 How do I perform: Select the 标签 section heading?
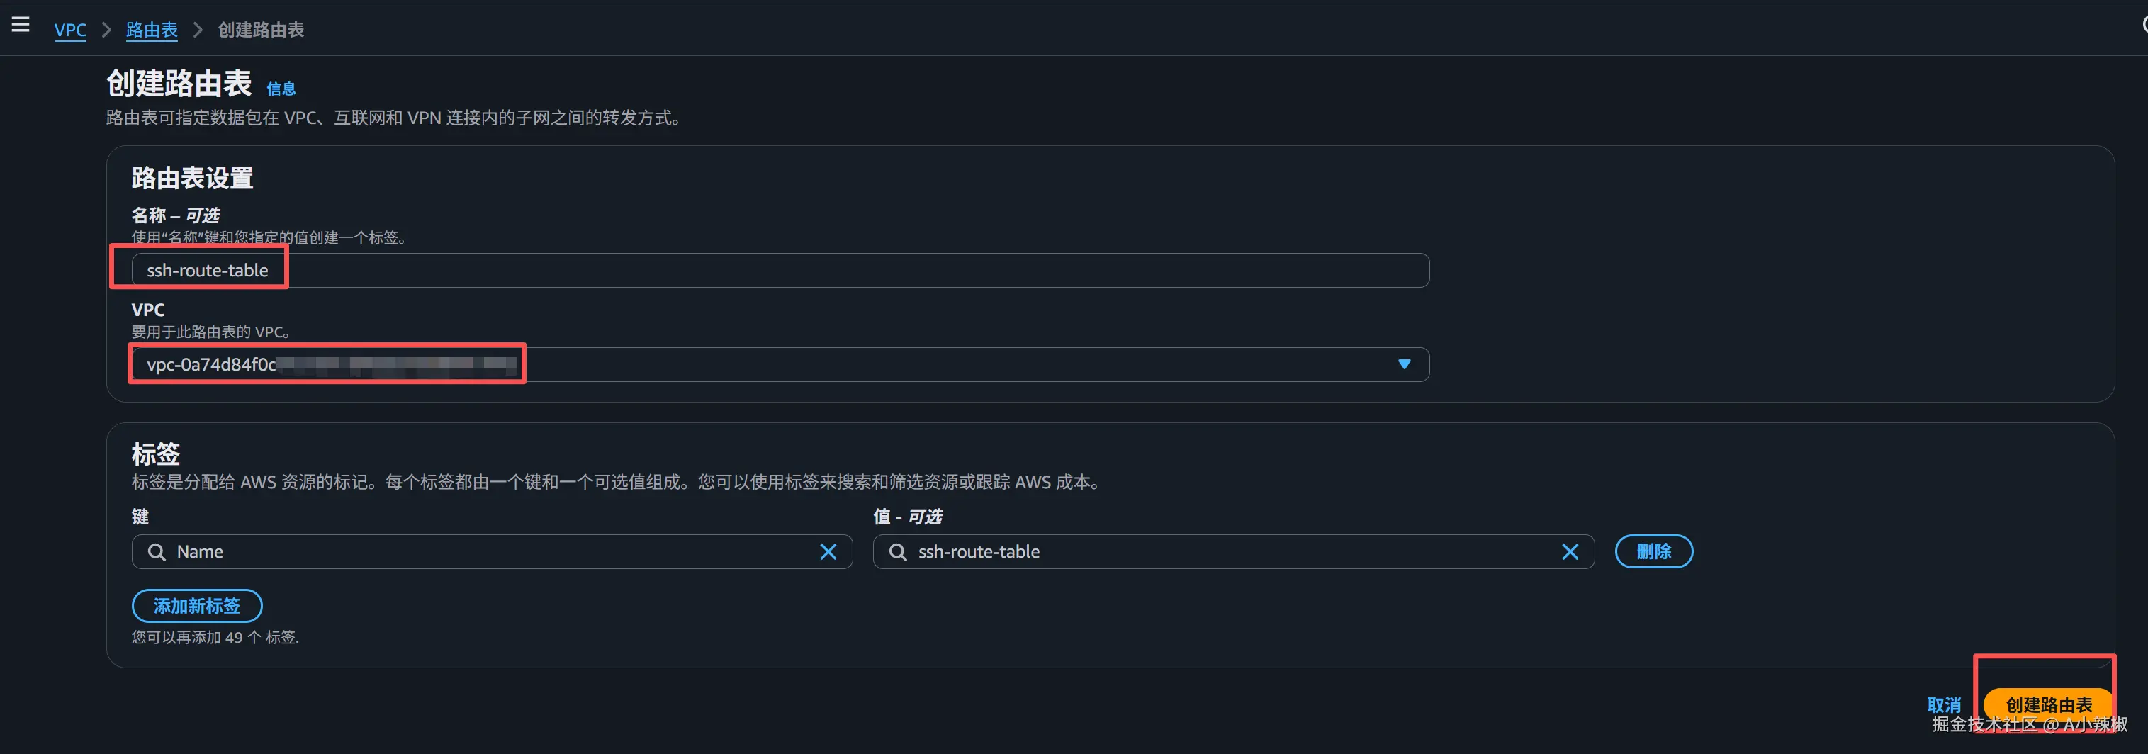[x=156, y=454]
